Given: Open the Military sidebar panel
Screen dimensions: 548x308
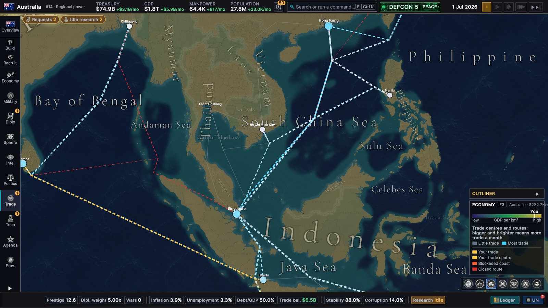Looking at the screenshot, I should pyautogui.click(x=10, y=98).
